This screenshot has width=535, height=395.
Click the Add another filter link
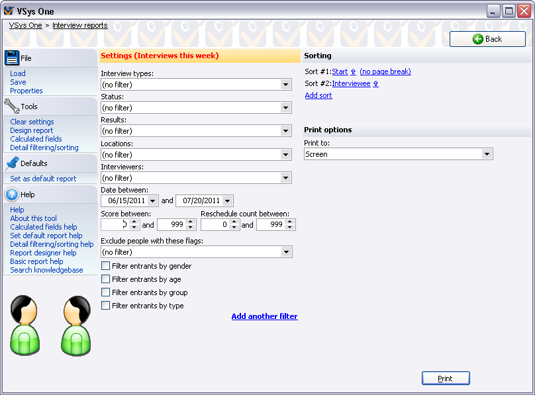(x=264, y=316)
